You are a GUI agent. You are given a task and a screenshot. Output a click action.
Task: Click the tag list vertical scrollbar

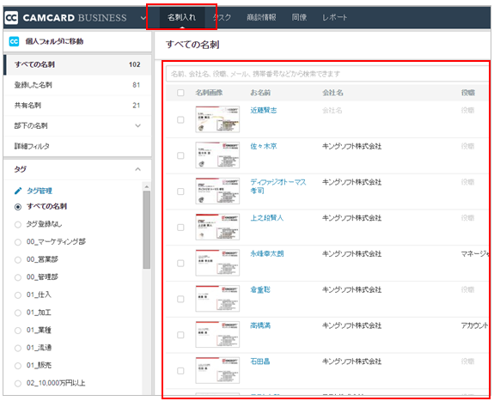[x=147, y=230]
